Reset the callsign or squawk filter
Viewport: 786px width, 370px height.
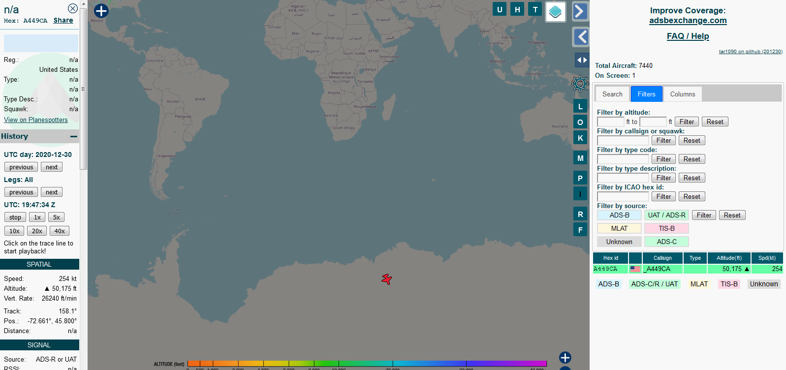pos(692,141)
